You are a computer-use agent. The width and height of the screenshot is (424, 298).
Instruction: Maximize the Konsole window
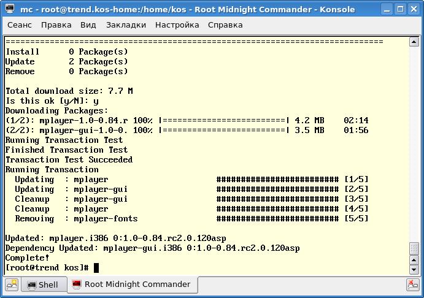(401, 9)
